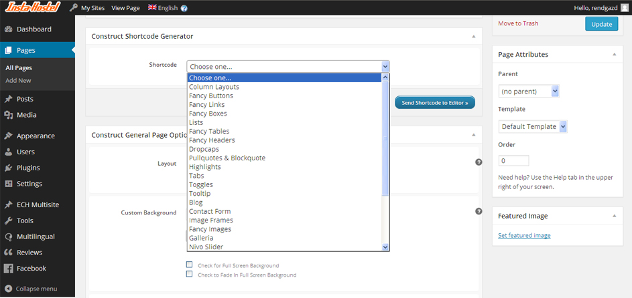Enable Check for Full Screen Background
632x298 pixels.
[x=190, y=265]
